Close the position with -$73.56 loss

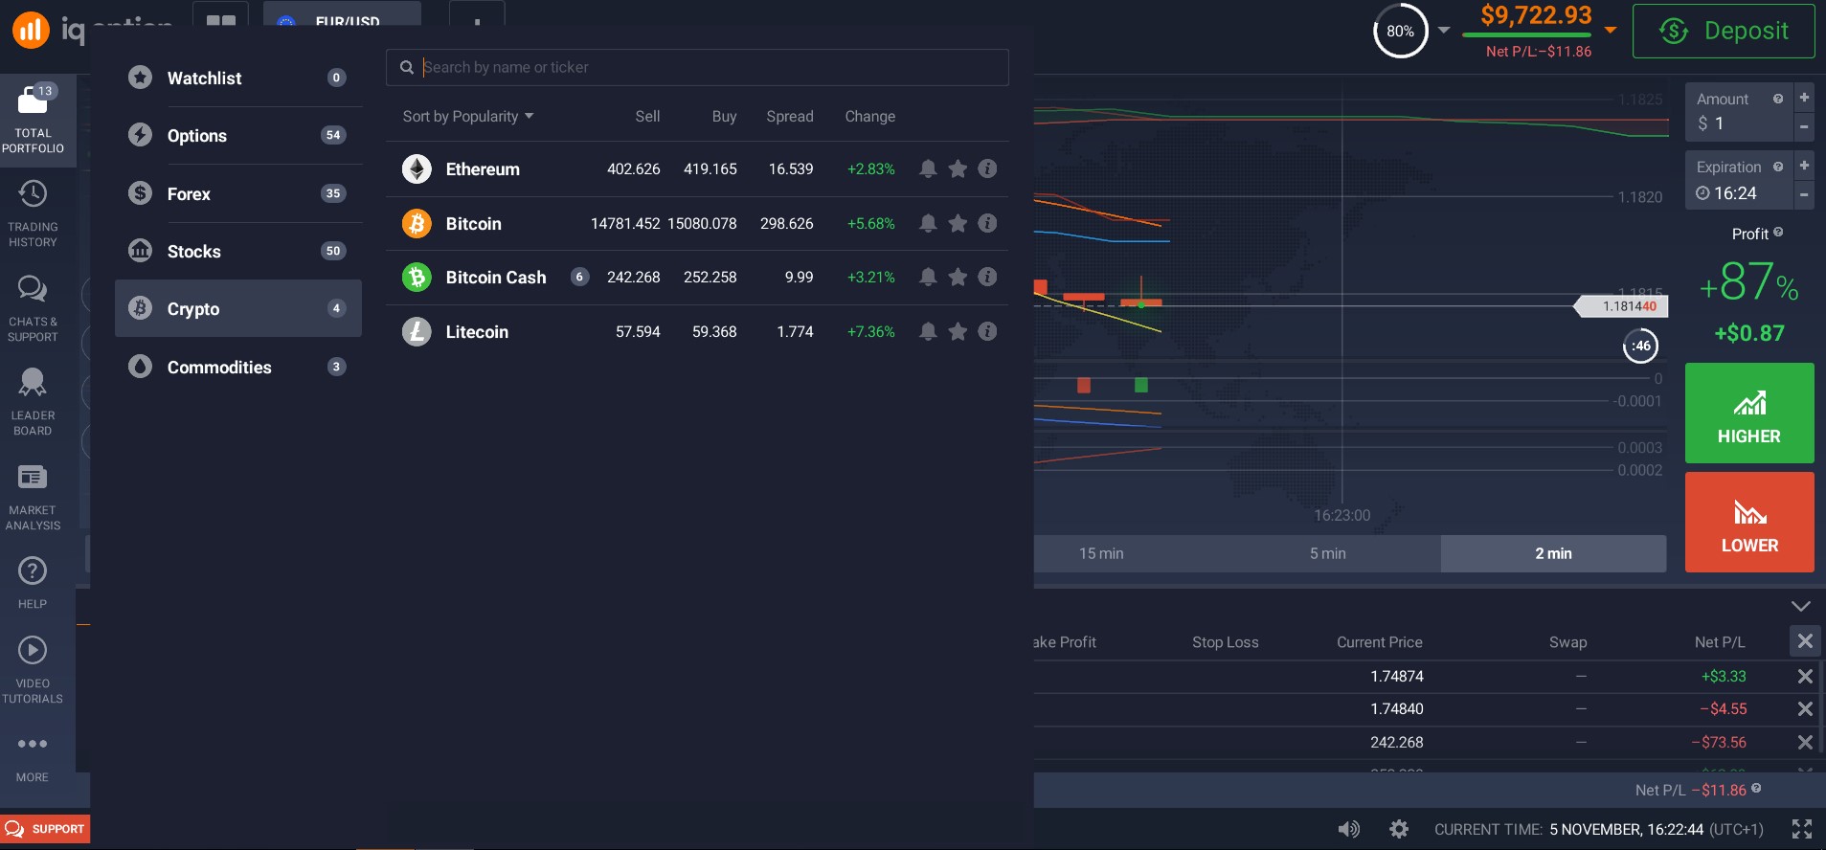1805,742
